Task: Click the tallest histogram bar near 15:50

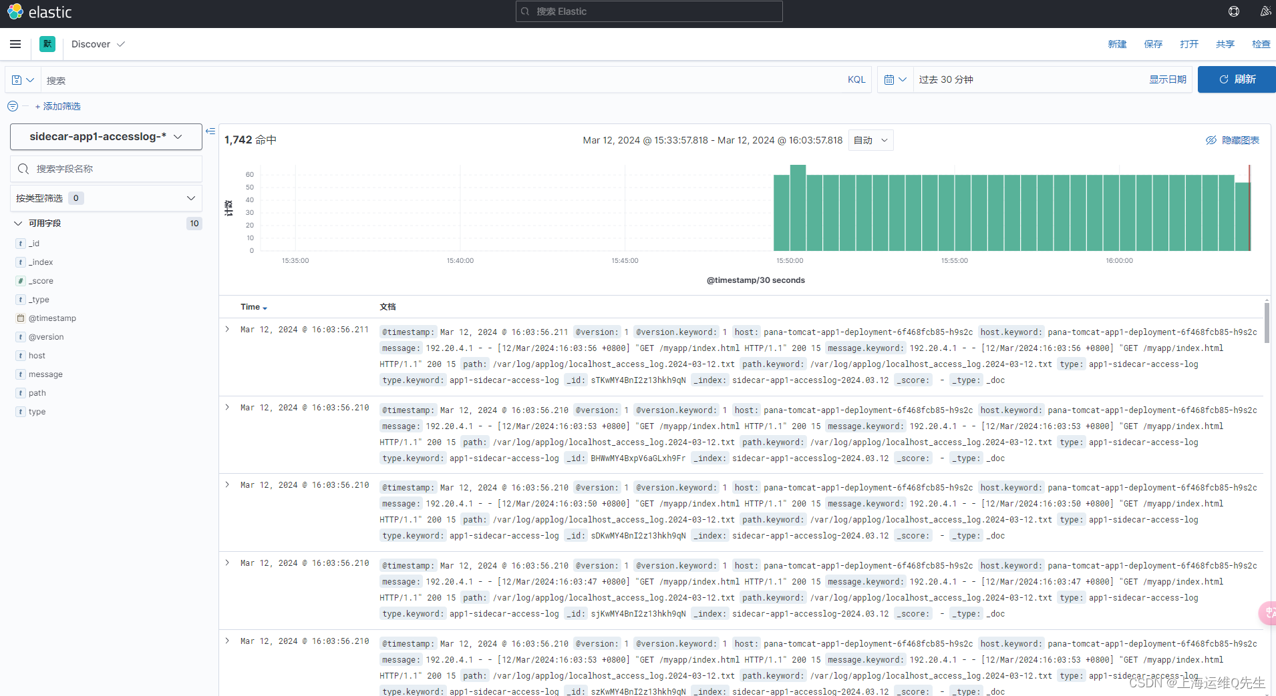Action: (798, 208)
